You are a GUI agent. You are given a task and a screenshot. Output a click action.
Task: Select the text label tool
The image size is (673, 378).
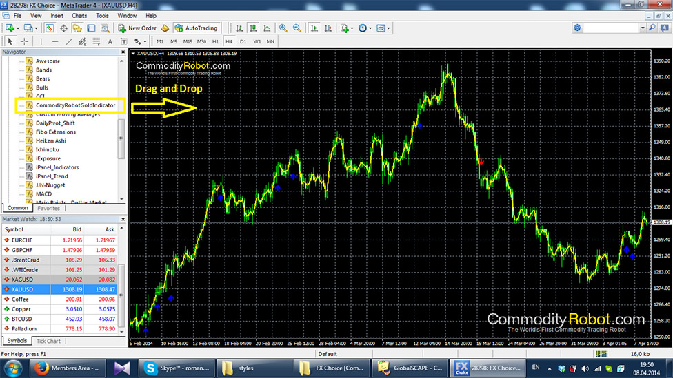click(123, 41)
